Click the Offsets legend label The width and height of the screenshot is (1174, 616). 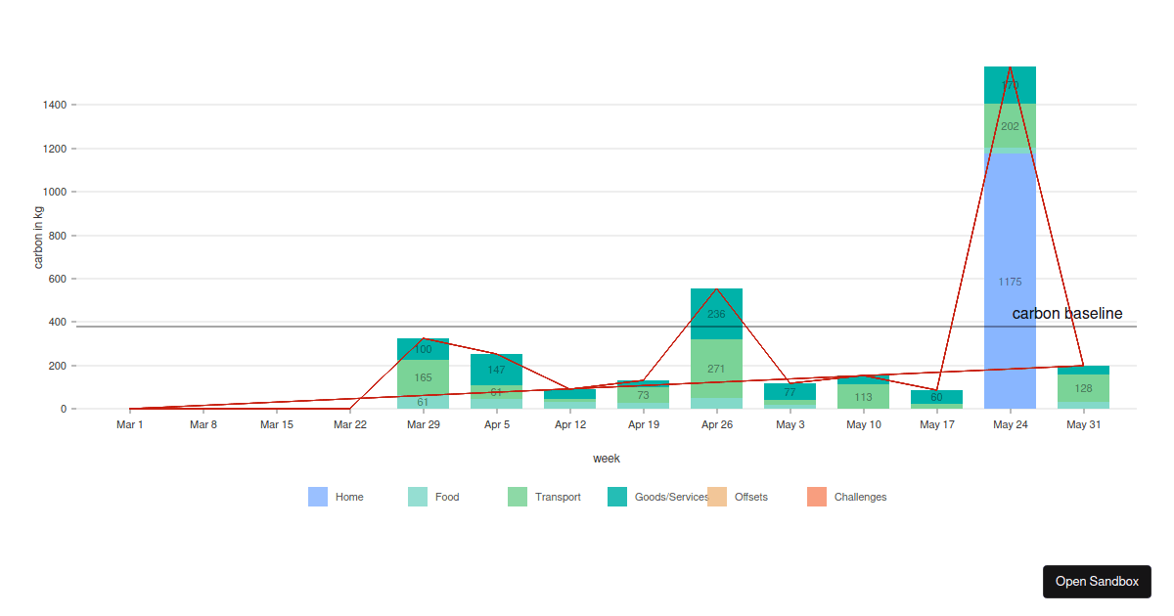pos(751,497)
